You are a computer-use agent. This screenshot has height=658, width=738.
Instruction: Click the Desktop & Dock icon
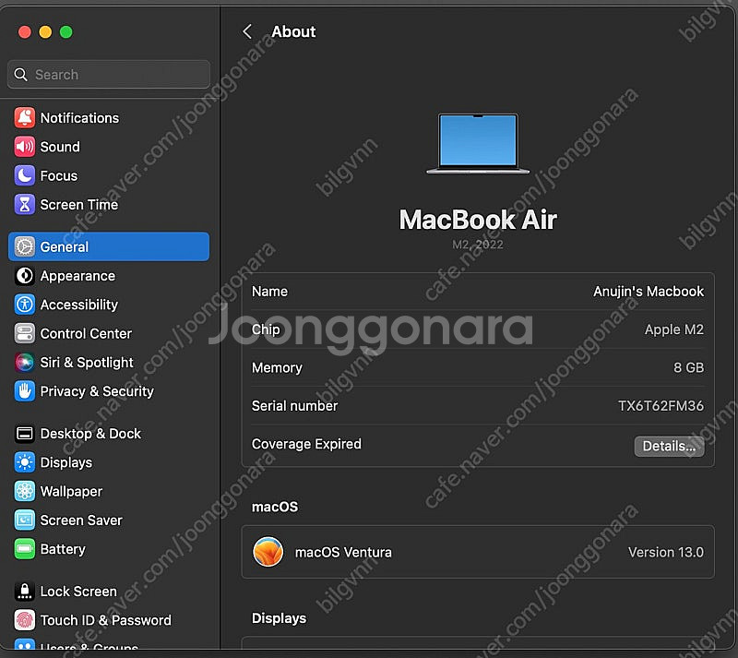25,434
